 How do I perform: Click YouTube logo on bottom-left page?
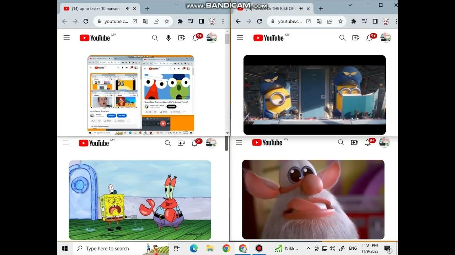pyautogui.click(x=94, y=143)
